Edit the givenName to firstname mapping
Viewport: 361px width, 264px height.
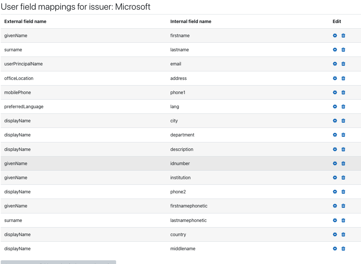tap(335, 35)
